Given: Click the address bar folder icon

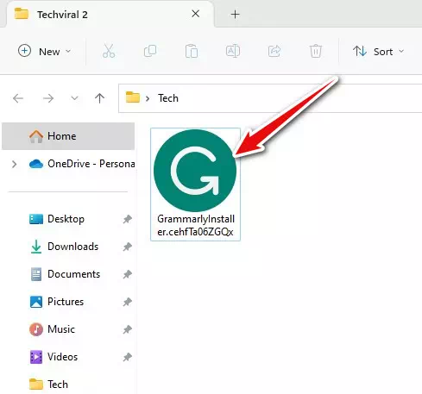Looking at the screenshot, I should pyautogui.click(x=133, y=97).
